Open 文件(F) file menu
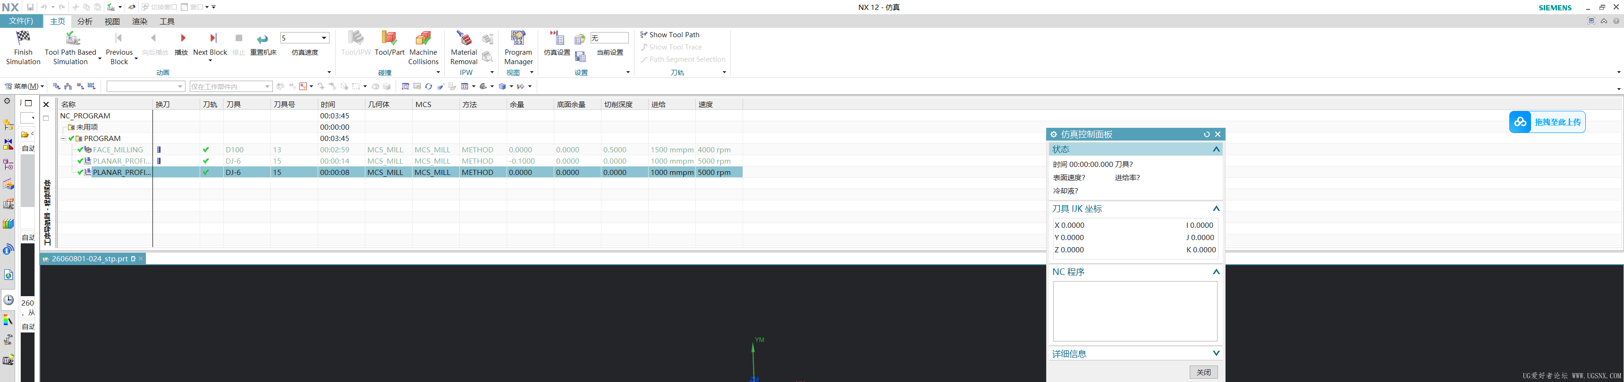This screenshot has width=1624, height=382. [x=21, y=21]
